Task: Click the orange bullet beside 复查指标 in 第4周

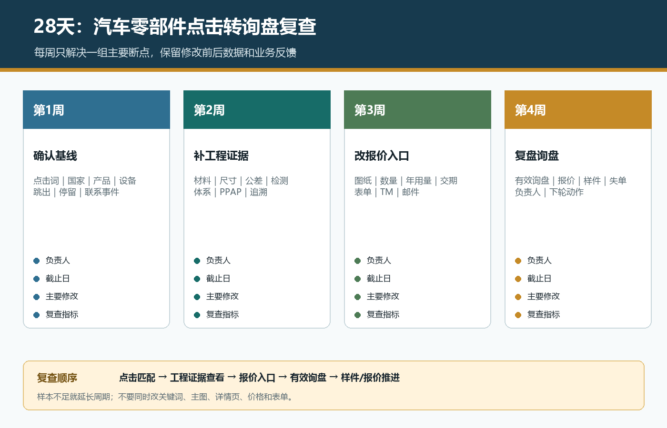Action: pos(518,315)
